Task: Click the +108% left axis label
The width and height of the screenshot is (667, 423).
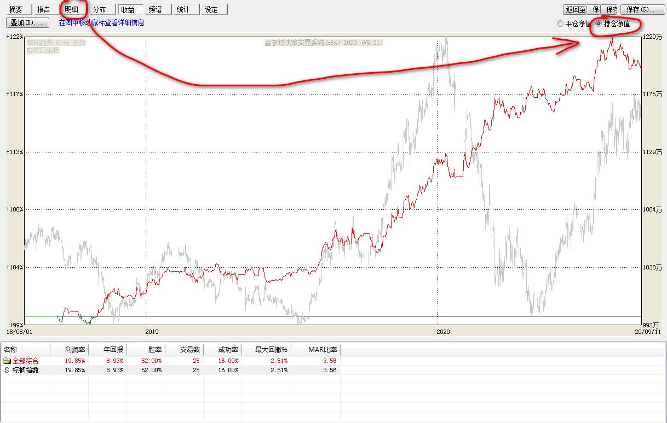Action: click(14, 209)
